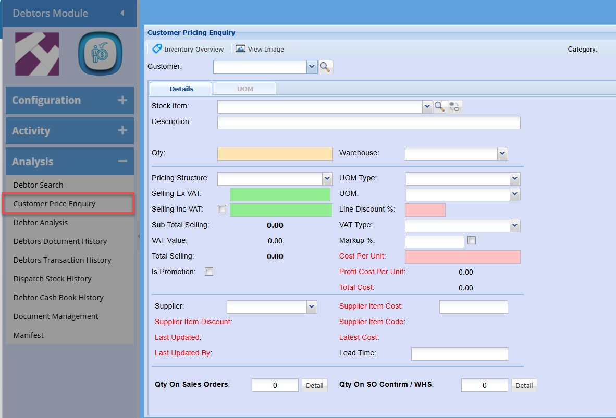
Task: Click the Debtors Module round blue icon
Action: 100,54
